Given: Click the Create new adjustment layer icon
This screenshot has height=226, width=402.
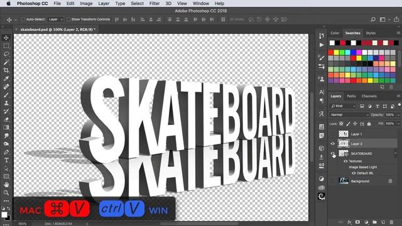Looking at the screenshot, I should (366, 222).
